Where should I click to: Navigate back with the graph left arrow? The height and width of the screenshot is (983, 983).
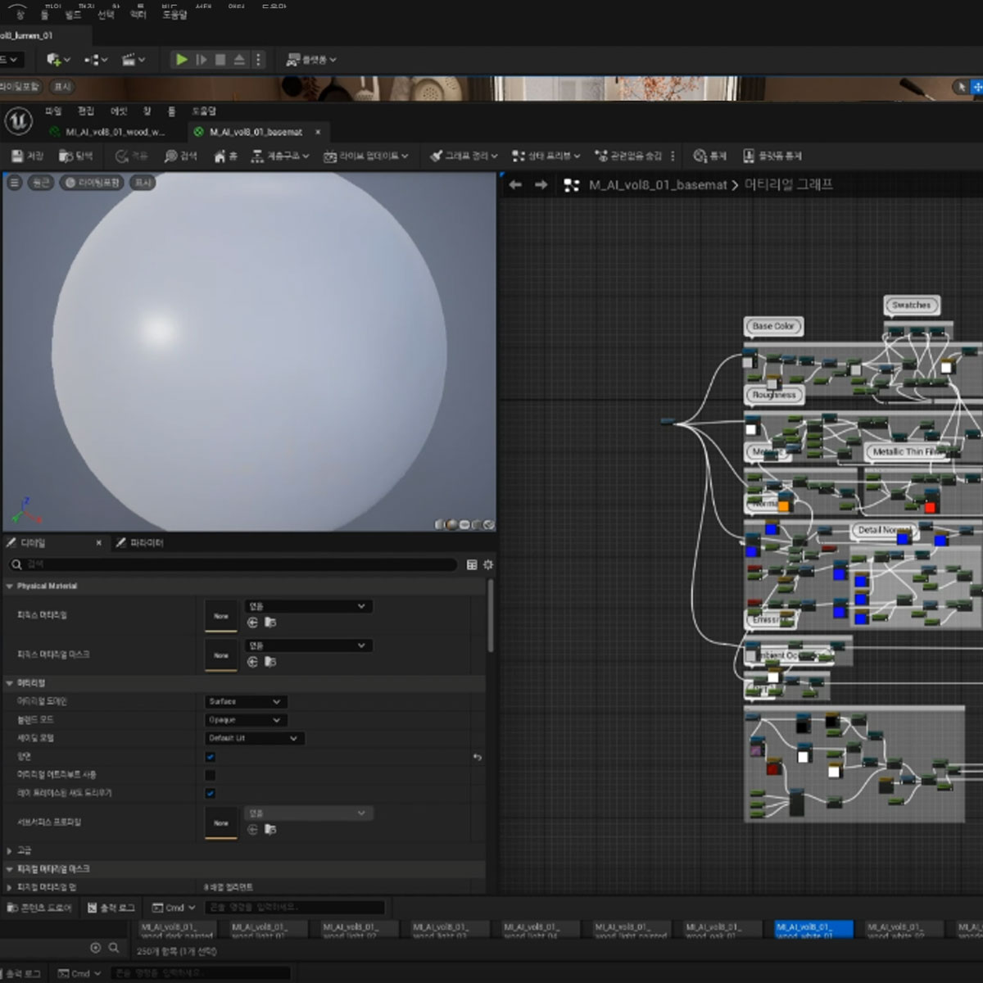click(x=515, y=185)
